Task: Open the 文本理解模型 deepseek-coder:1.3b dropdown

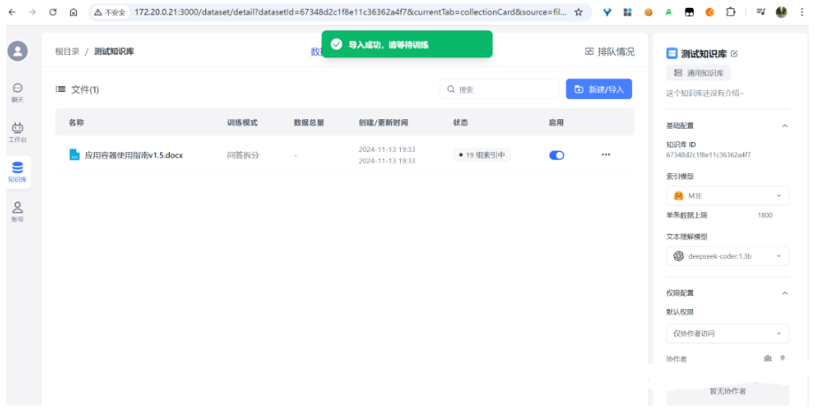Action: tap(727, 256)
